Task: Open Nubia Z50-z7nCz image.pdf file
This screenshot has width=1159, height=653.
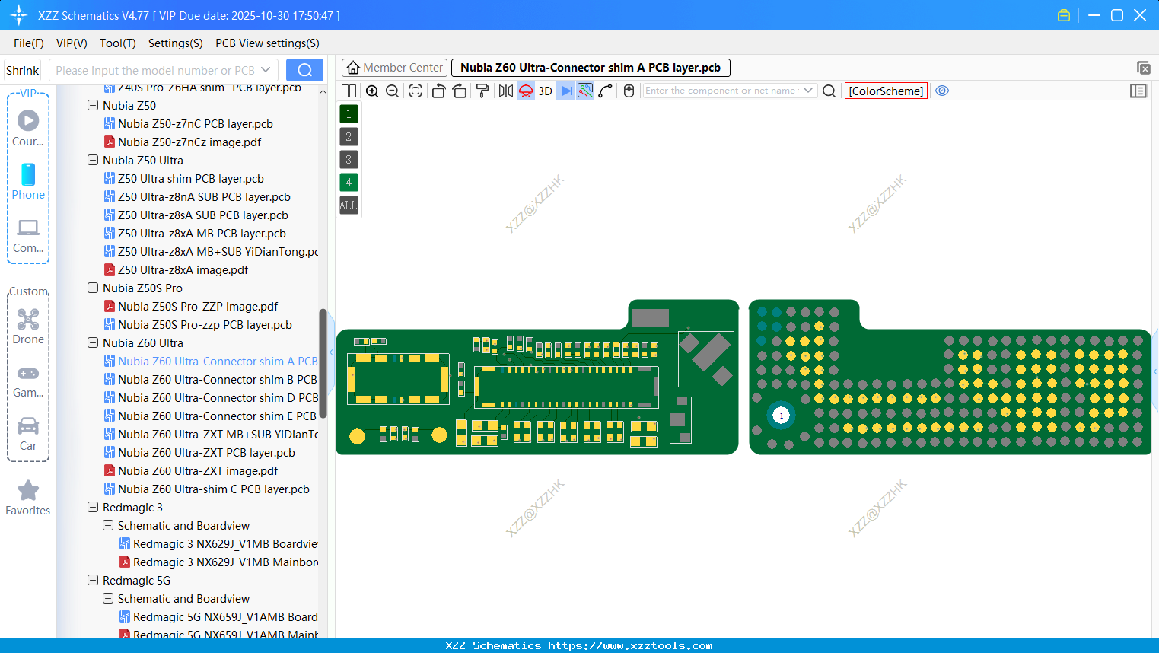Action: pyautogui.click(x=189, y=142)
